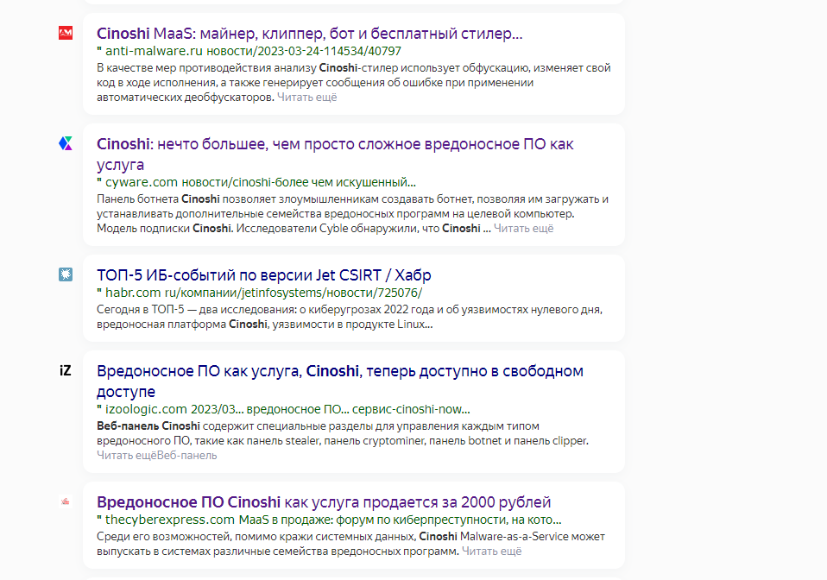Screen dimensions: 827x580
Task: Click the iZ izoologic favicon
Action: click(66, 370)
